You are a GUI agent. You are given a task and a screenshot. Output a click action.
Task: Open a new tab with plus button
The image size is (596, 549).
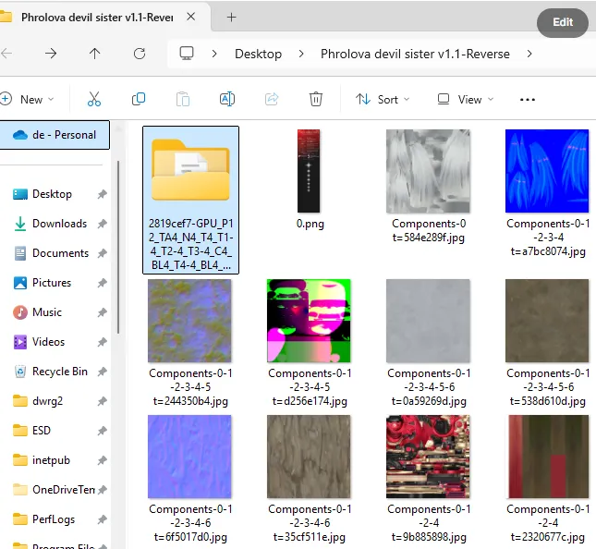231,17
